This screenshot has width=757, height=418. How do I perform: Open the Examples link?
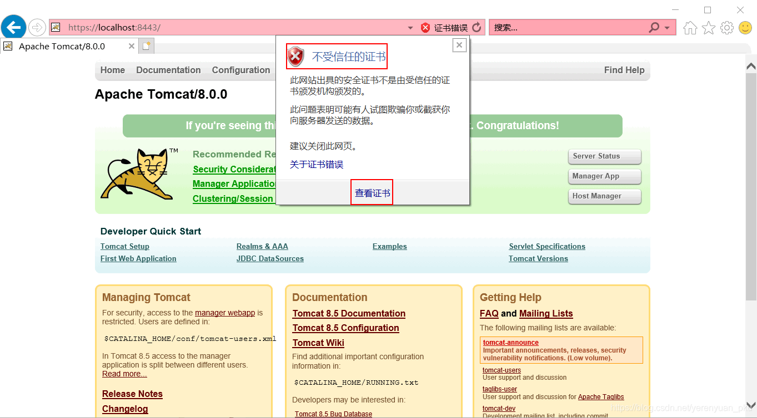390,246
